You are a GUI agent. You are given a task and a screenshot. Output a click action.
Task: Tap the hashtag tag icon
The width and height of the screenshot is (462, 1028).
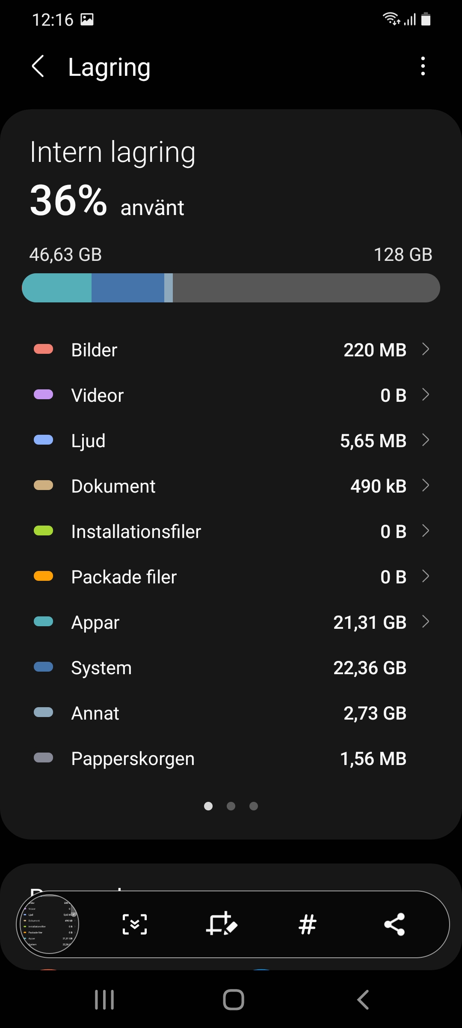(308, 924)
